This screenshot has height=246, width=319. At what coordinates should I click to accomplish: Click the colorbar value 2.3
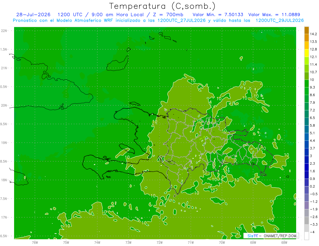pos(313,163)
